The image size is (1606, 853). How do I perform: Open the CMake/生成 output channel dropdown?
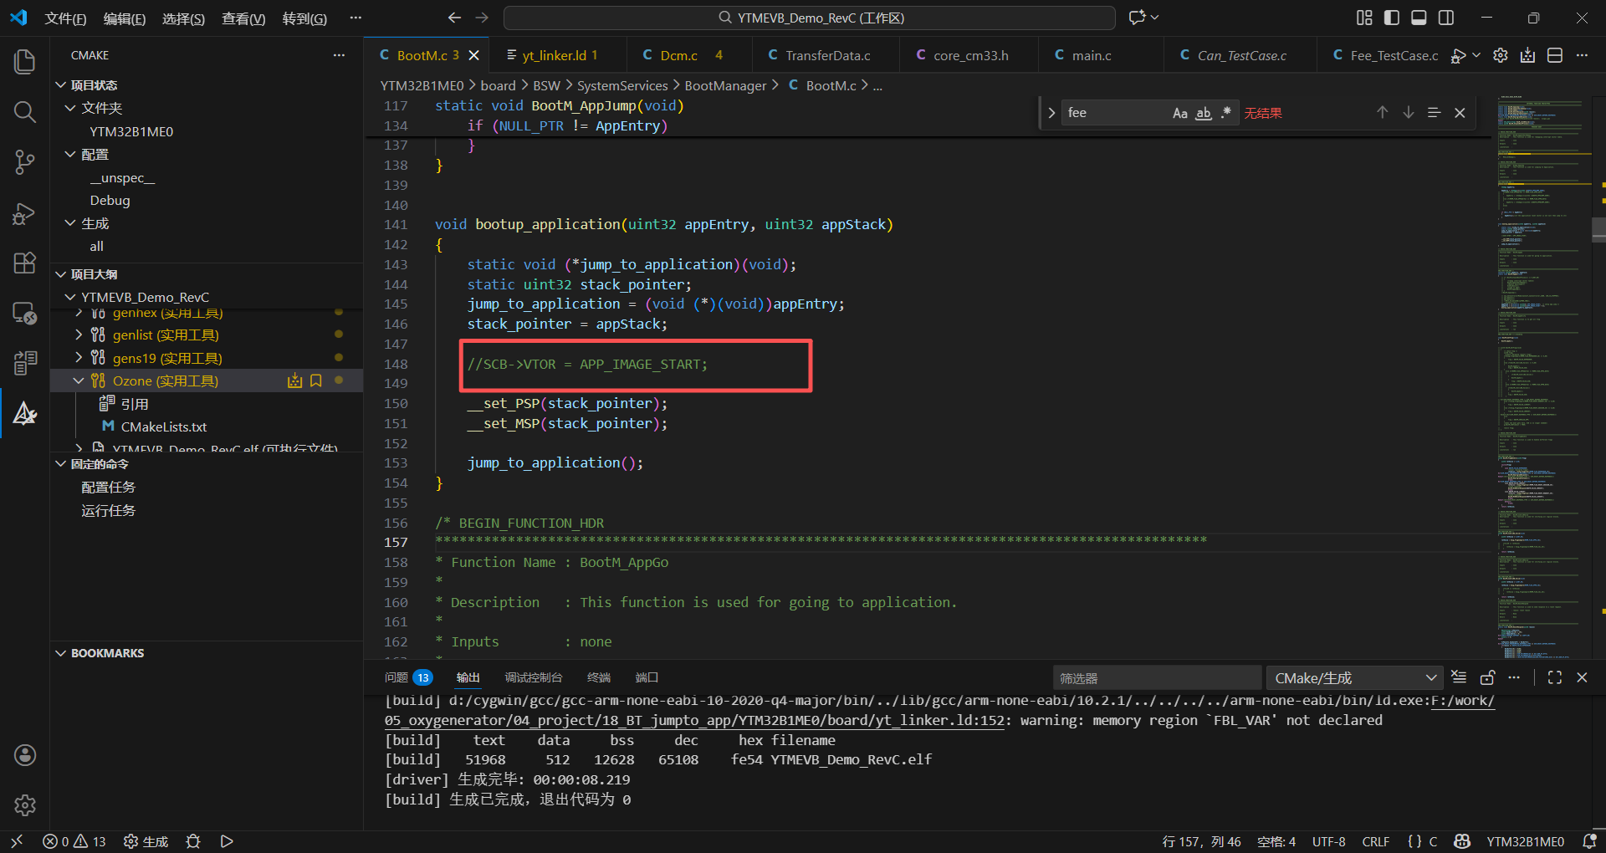pos(1353,678)
